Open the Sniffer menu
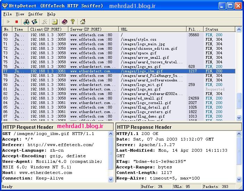 coord(35,14)
